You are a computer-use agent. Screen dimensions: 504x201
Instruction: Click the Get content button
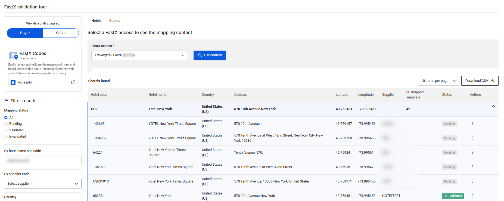point(210,55)
